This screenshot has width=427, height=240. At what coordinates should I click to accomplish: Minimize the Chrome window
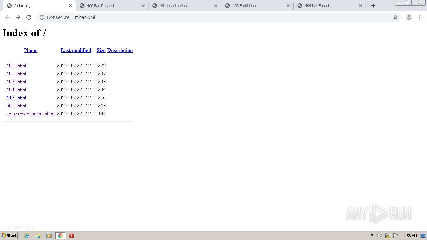click(x=399, y=3)
